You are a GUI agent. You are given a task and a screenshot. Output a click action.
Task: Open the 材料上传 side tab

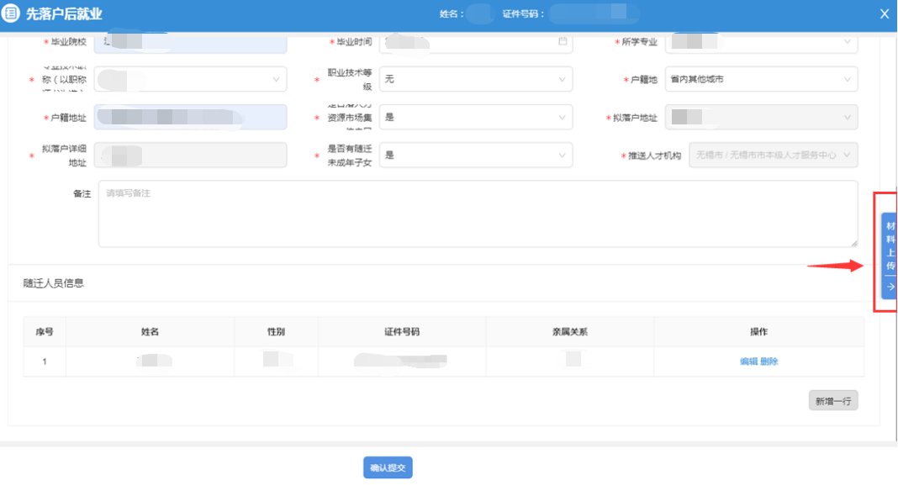click(890, 245)
